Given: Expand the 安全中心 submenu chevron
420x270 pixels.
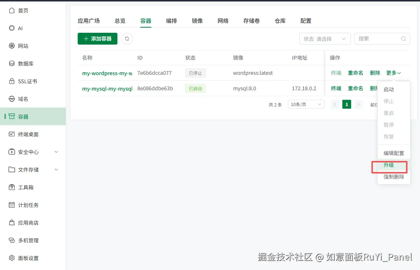Looking at the screenshot, I should [56, 152].
